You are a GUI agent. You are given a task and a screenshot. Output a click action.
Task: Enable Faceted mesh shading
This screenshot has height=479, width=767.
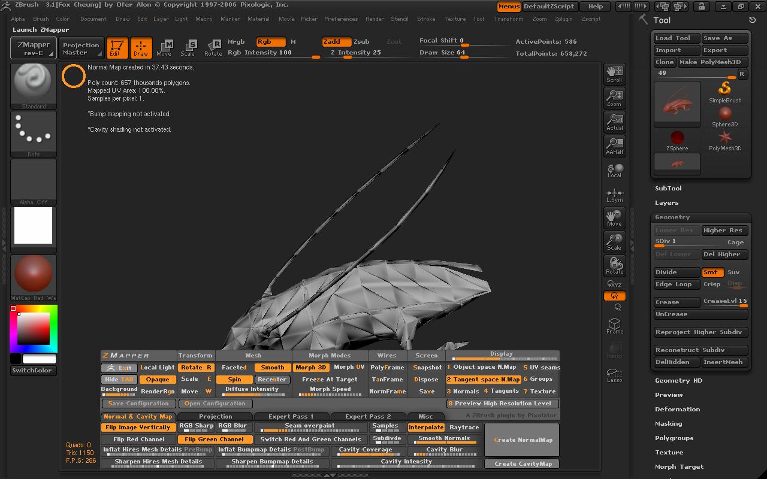coord(234,368)
